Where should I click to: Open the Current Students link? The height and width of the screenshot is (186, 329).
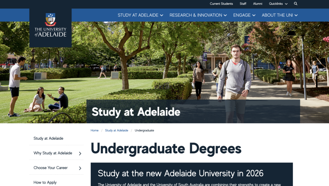[x=221, y=4]
